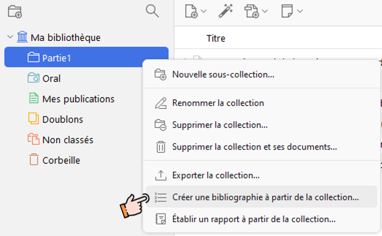Open the Doublons item
The height and width of the screenshot is (236, 382).
[63, 120]
